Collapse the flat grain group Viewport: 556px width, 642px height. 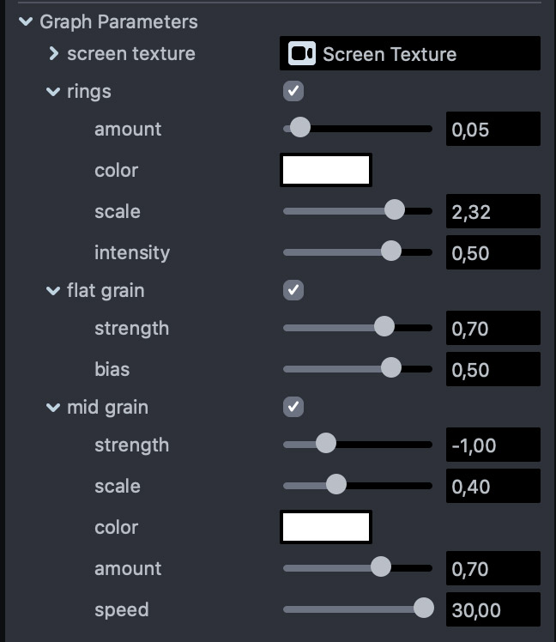(53, 291)
